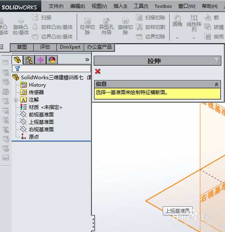This screenshot has height=232, width=225.
Task: Open the 编辑(E) menu
Action: pyautogui.click(x=78, y=6)
